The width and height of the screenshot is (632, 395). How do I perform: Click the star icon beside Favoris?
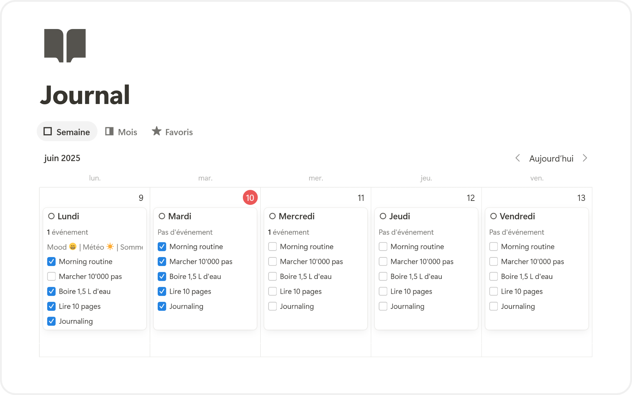coord(156,131)
